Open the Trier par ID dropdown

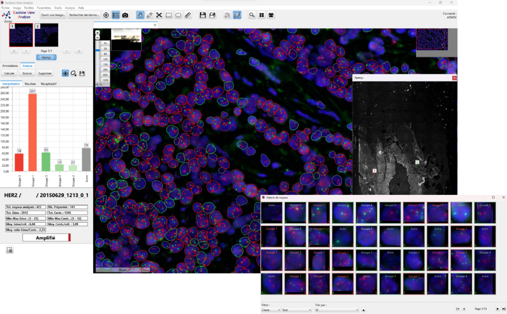[x=337, y=310]
